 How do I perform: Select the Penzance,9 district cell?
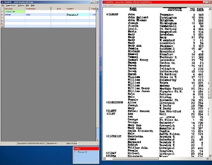tap(78, 14)
